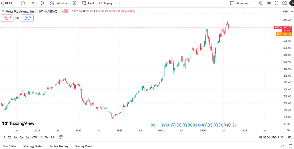Click the 0.57 spread value
Image resolution: width=294 pixels, height=149 pixels.
coord(17,18)
